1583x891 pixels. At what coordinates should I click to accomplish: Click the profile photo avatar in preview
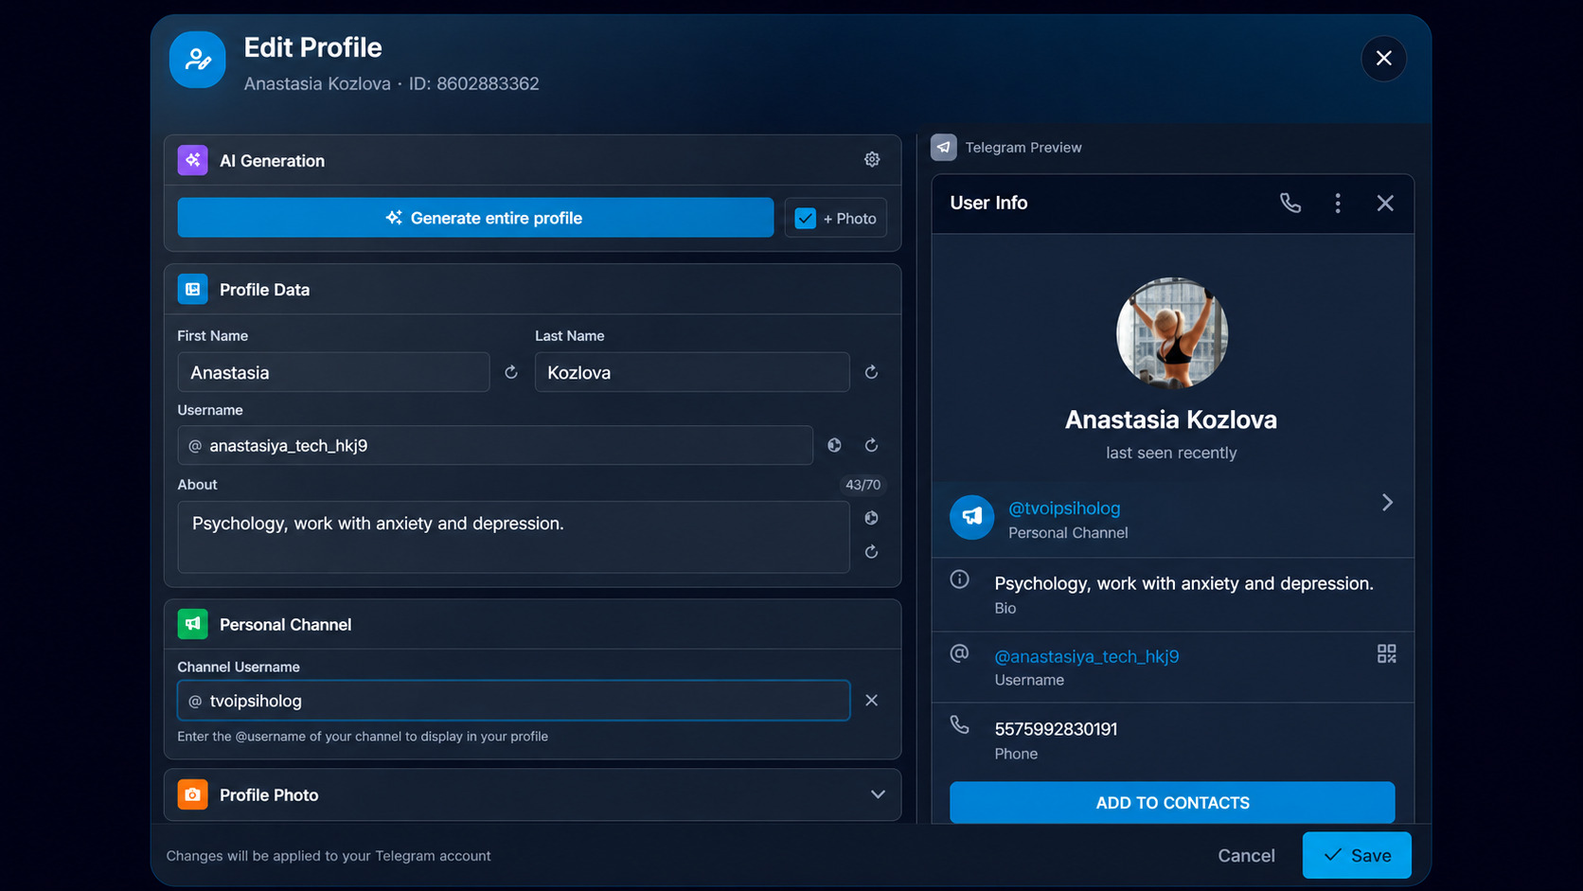(x=1172, y=332)
